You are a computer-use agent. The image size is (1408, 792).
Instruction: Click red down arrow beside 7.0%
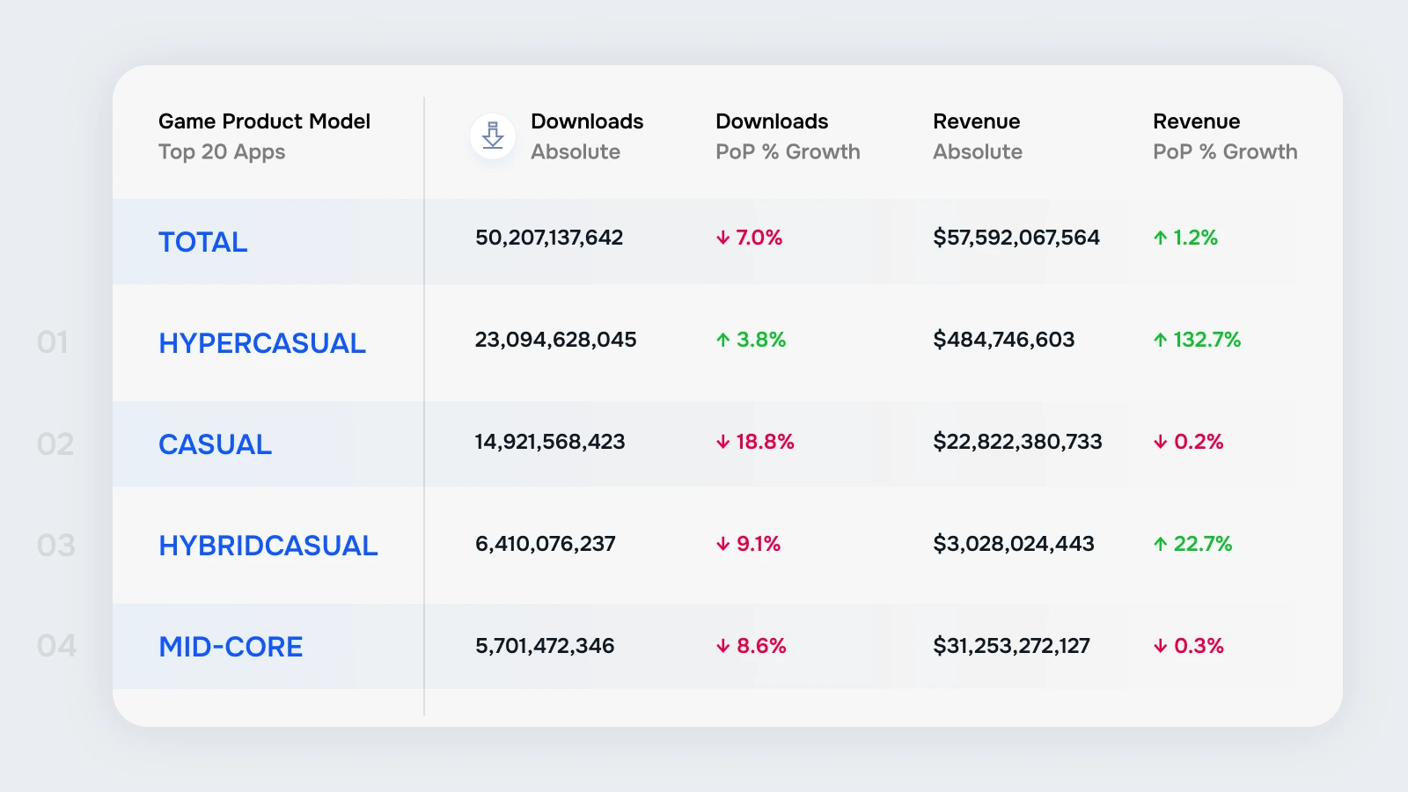tap(722, 238)
